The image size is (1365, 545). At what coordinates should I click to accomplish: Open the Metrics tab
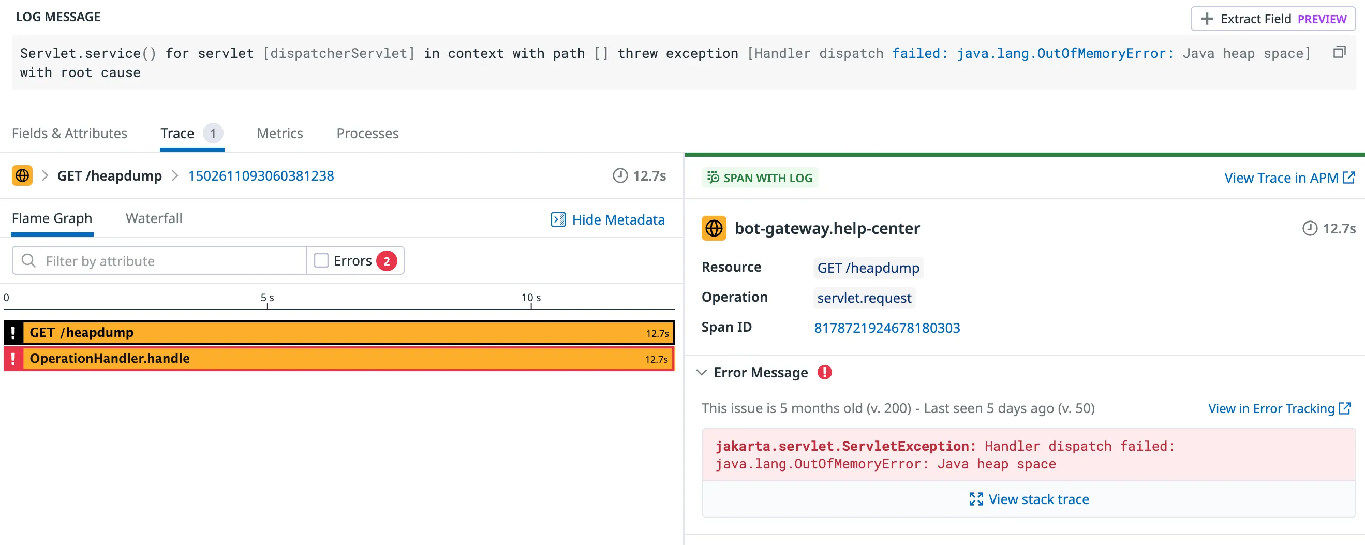(x=280, y=133)
